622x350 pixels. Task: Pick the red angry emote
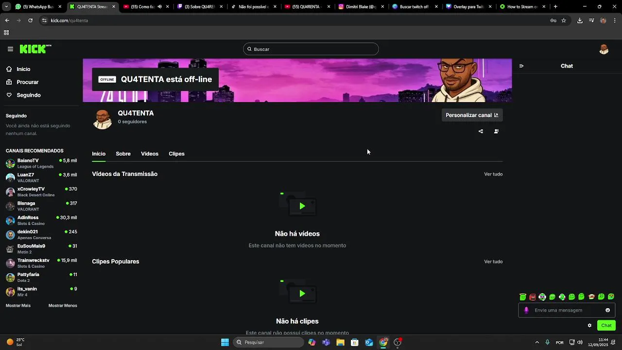533,297
